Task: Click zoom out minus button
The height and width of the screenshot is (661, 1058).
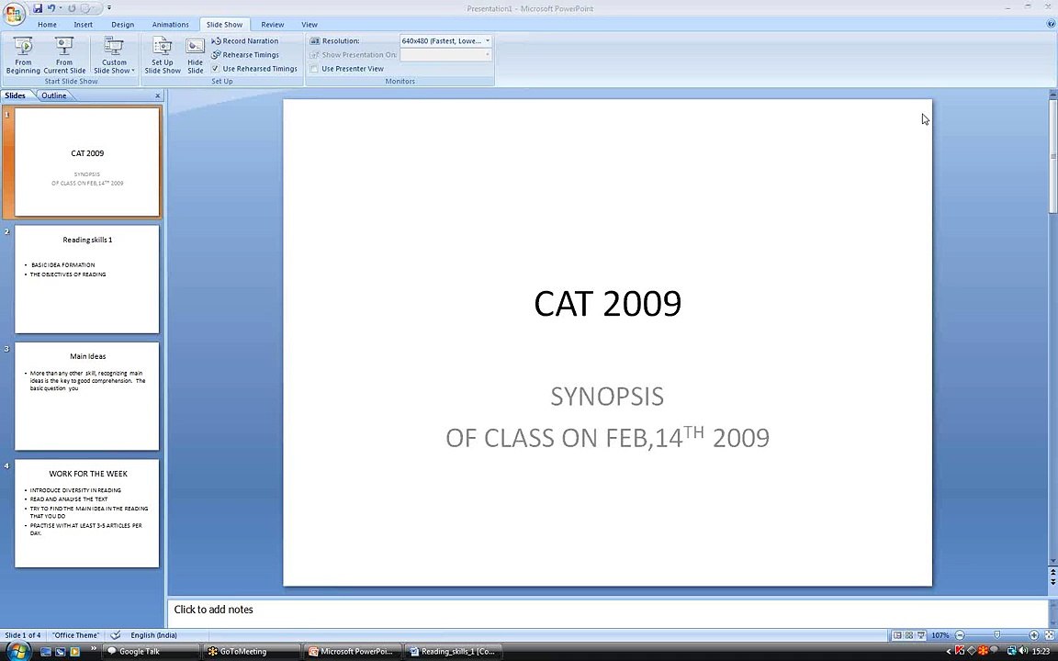Action: tap(960, 635)
